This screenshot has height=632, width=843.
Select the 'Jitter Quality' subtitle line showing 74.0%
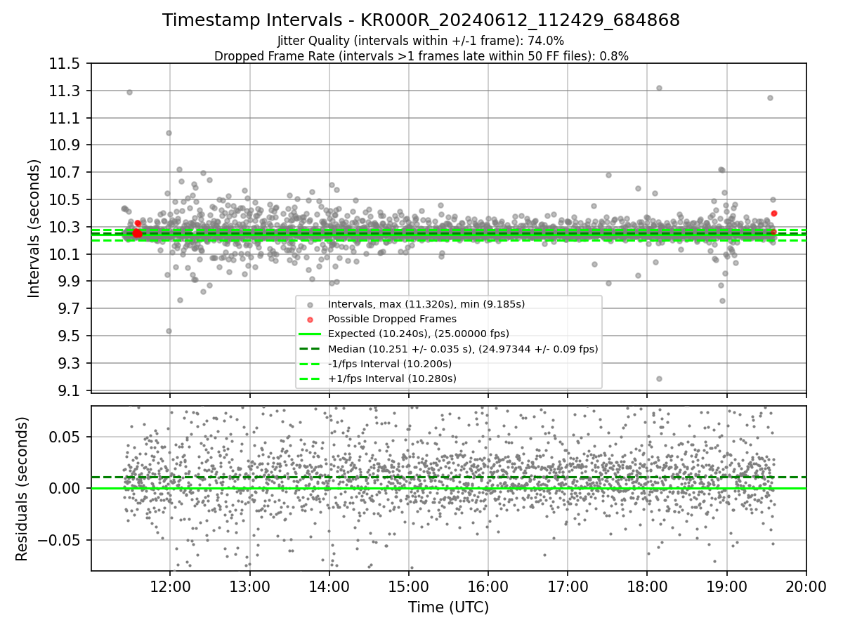[x=421, y=41]
